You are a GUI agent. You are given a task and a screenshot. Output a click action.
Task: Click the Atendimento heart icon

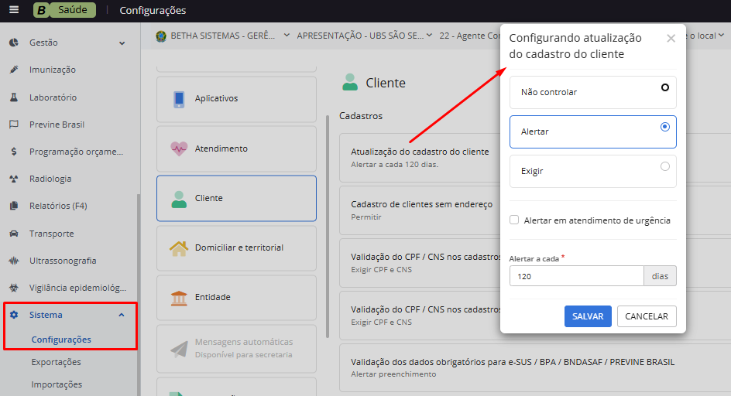[179, 148]
